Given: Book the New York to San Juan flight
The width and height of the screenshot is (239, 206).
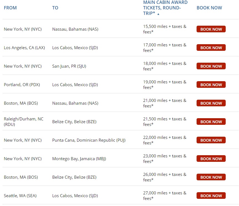Looking at the screenshot, I should [211, 66].
